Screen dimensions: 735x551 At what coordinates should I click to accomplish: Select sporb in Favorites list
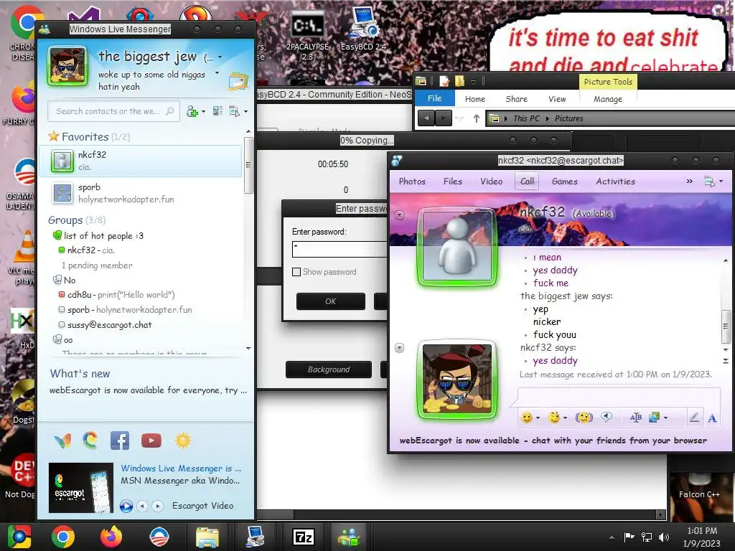click(140, 193)
